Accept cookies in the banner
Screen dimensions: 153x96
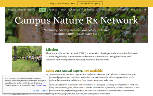coord(44,91)
